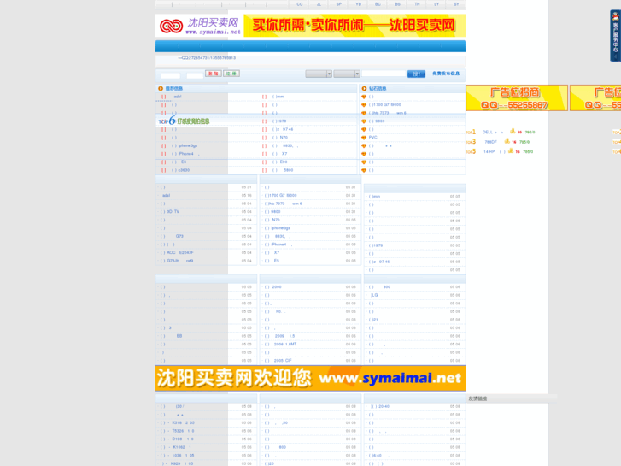Viewport: 621px width, 466px height.
Task: Select the YB city tab
Action: tap(358, 4)
